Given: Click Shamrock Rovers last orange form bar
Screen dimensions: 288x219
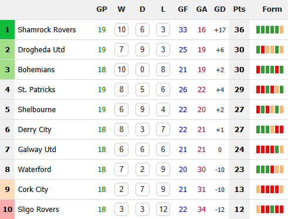Looking at the screenshot, I should pos(282,30).
